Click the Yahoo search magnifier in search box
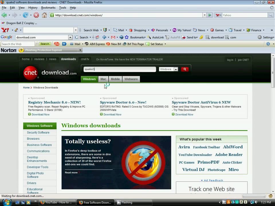The image size is (275, 206). (271, 15)
